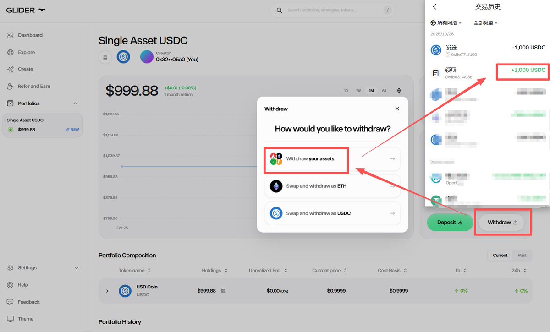The width and height of the screenshot is (550, 332).
Task: Click the Withdraw button
Action: tap(502, 223)
